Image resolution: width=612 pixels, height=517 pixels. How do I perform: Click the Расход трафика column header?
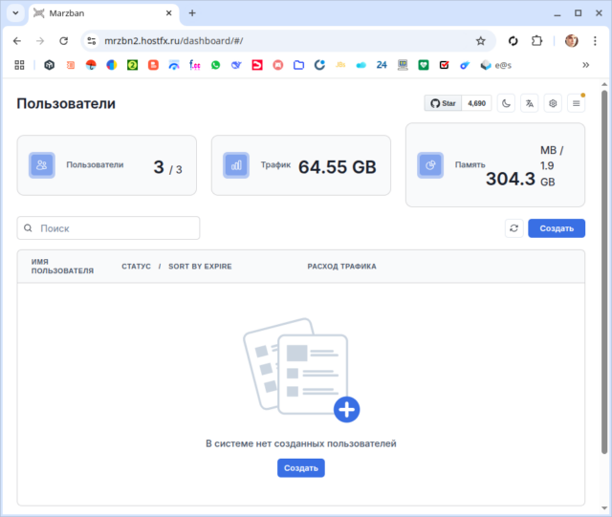[341, 267]
